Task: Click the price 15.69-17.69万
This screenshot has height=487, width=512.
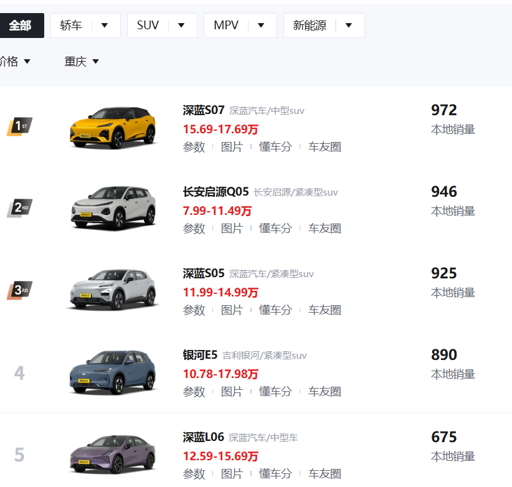Action: click(220, 130)
